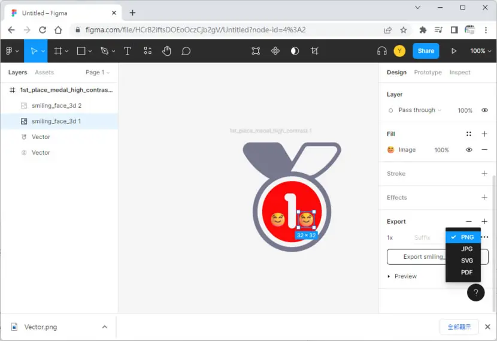Select the Text tool in toolbar
This screenshot has width=497, height=341.
pyautogui.click(x=128, y=51)
